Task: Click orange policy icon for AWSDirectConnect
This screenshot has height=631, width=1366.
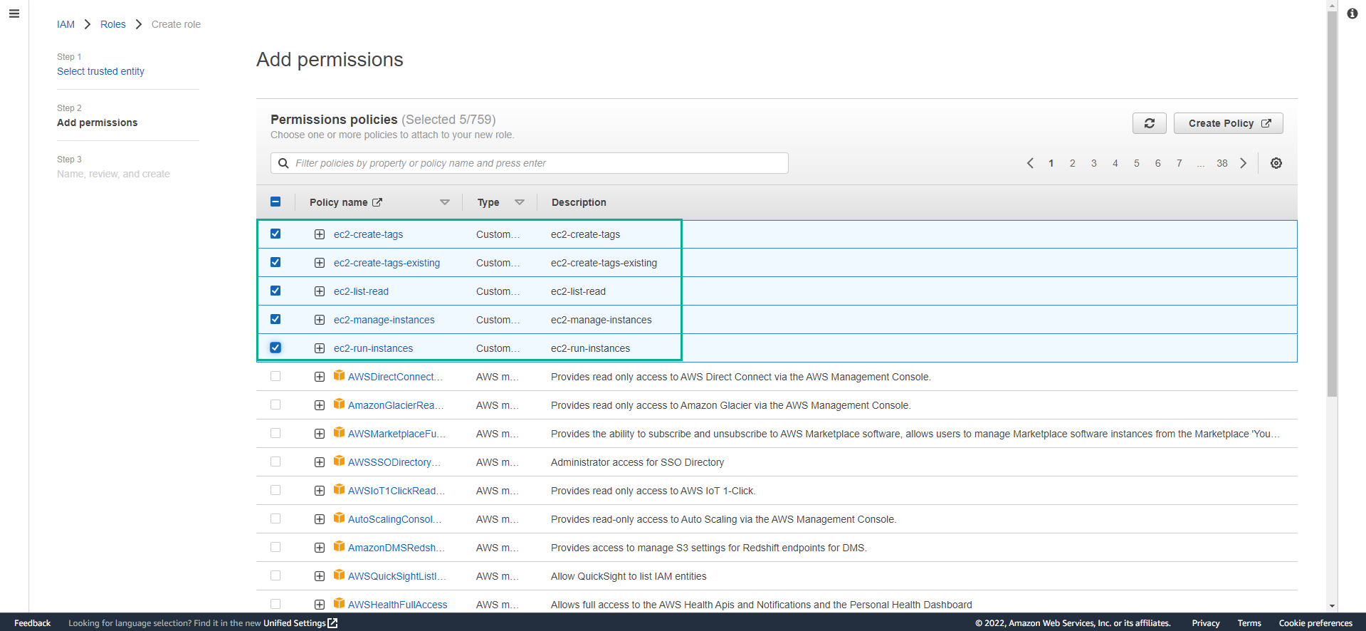Action: coord(340,375)
